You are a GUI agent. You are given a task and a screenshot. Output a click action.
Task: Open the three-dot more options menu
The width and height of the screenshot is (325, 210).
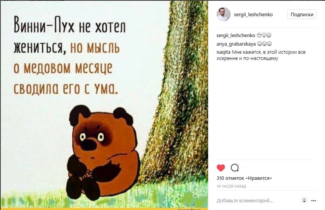coord(314,201)
